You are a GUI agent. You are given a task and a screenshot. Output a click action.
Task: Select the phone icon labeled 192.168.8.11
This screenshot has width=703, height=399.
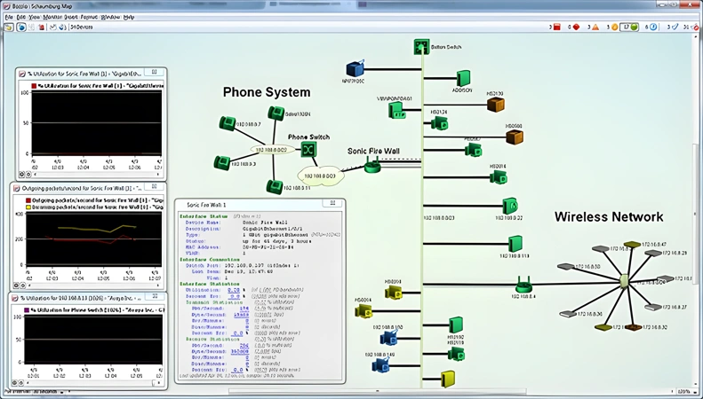tap(275, 186)
